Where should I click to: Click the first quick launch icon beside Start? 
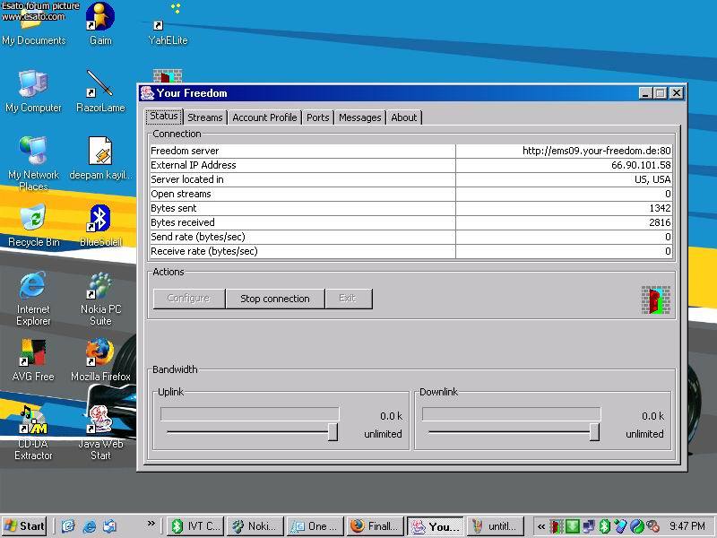pos(68,526)
